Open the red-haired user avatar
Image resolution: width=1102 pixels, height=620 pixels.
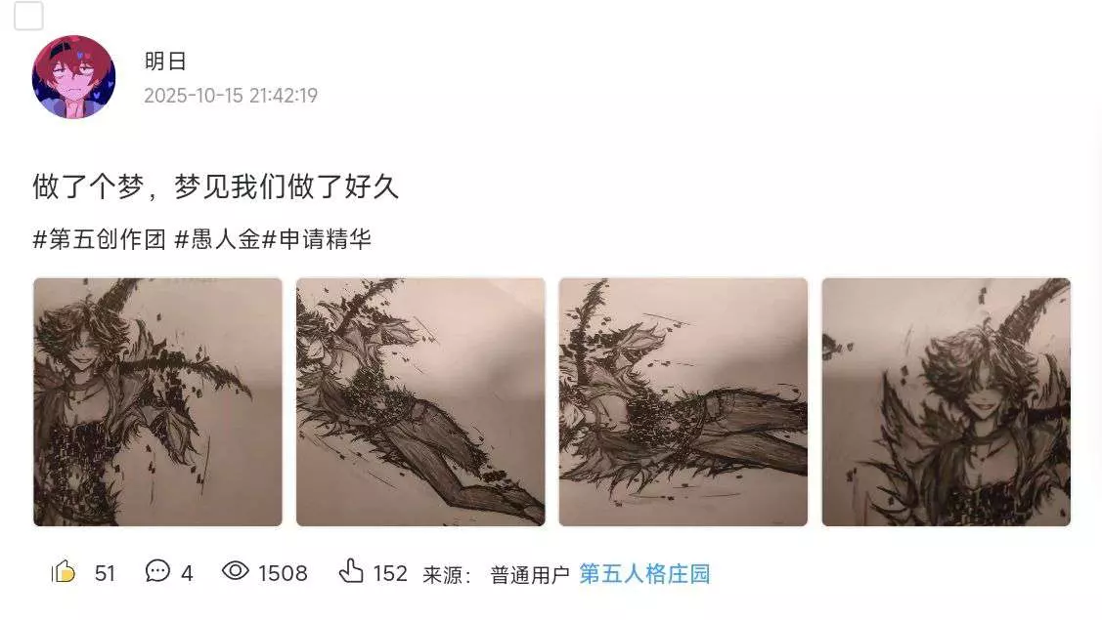click(x=73, y=76)
